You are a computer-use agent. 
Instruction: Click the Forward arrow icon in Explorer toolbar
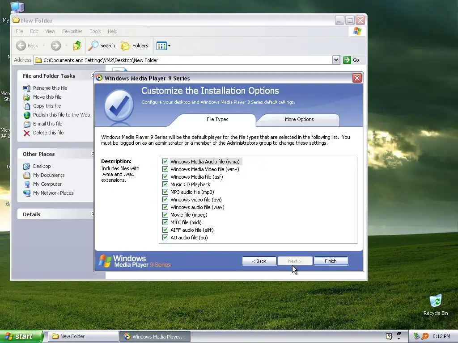click(56, 46)
